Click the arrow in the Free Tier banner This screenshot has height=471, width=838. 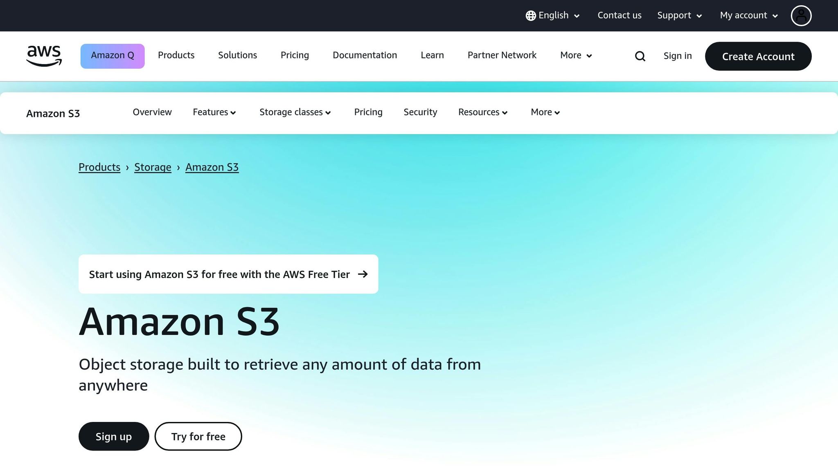tap(363, 274)
